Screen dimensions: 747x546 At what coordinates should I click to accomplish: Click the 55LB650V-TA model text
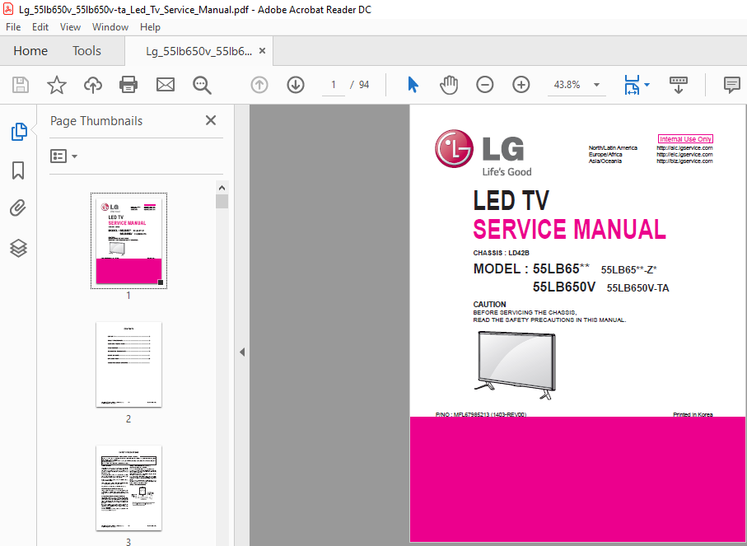coord(638,288)
